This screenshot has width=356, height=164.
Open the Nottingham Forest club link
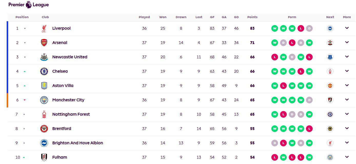71,114
